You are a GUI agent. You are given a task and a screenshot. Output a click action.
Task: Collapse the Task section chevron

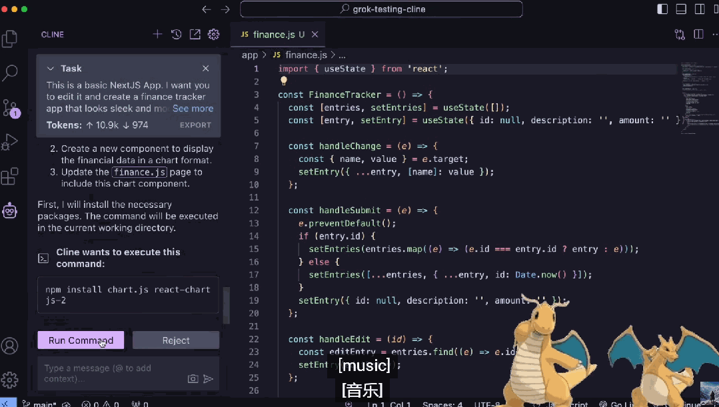[x=51, y=69]
